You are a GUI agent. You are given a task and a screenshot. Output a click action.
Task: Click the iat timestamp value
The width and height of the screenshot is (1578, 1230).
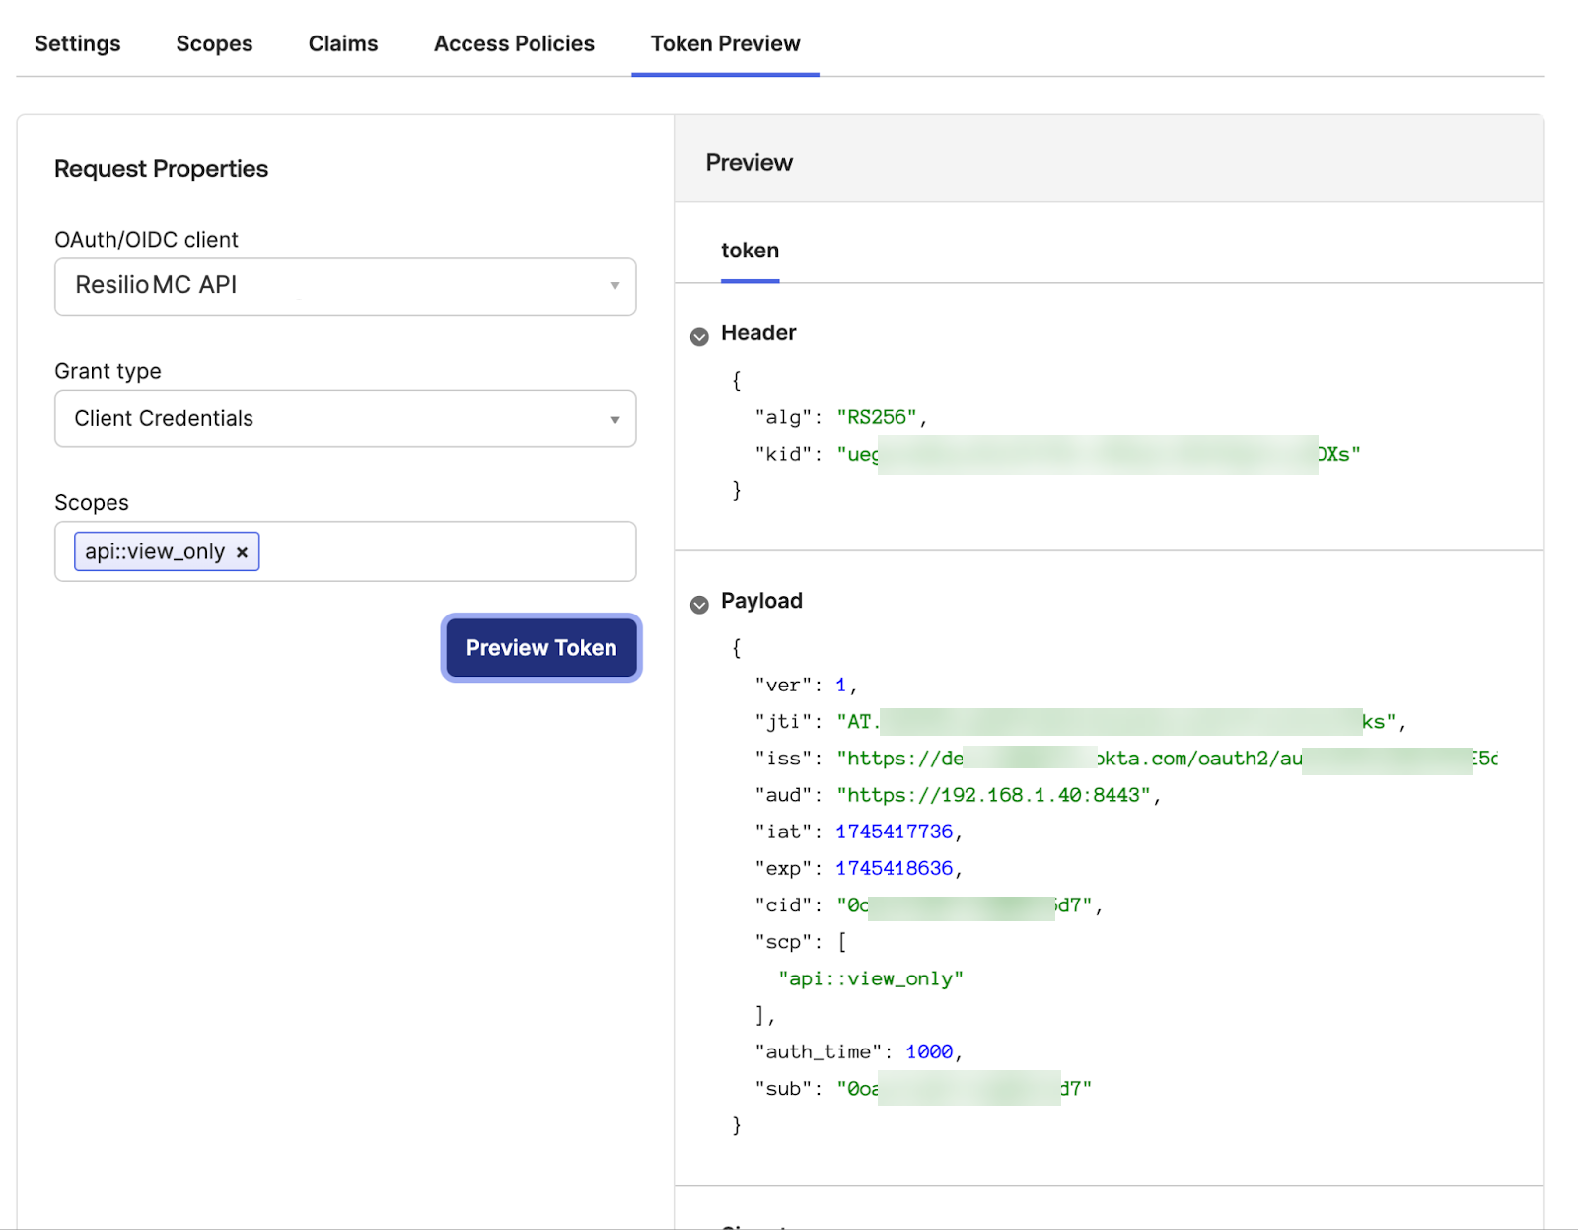(894, 832)
